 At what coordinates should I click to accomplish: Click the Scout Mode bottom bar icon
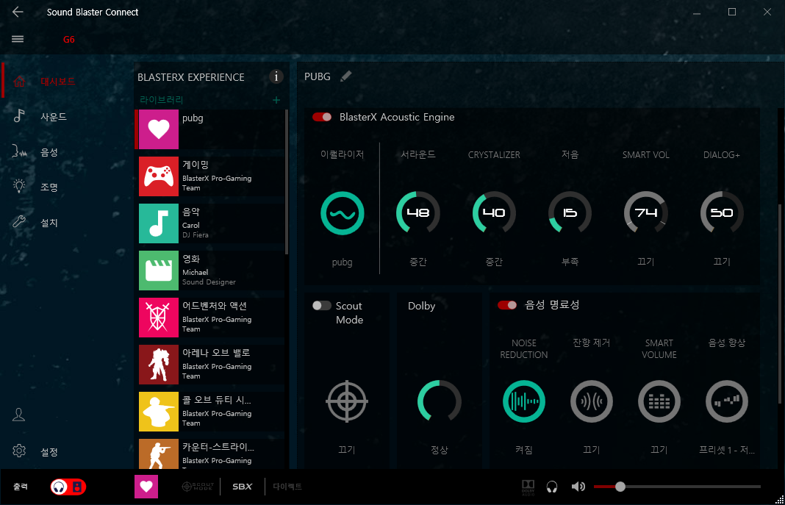click(197, 487)
